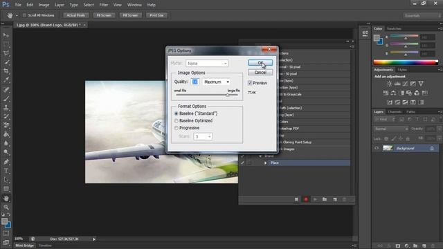Viewport: 443px width, 249px height.
Task: Click the red Record button in Actions panel
Action: point(306,199)
